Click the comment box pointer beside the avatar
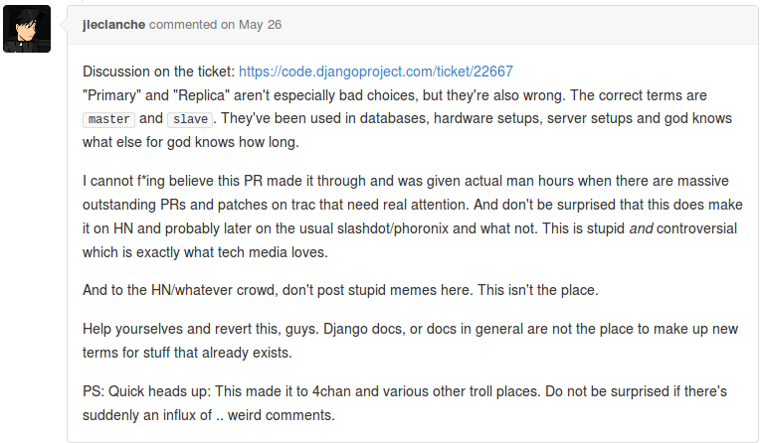The image size is (762, 443). point(63,27)
